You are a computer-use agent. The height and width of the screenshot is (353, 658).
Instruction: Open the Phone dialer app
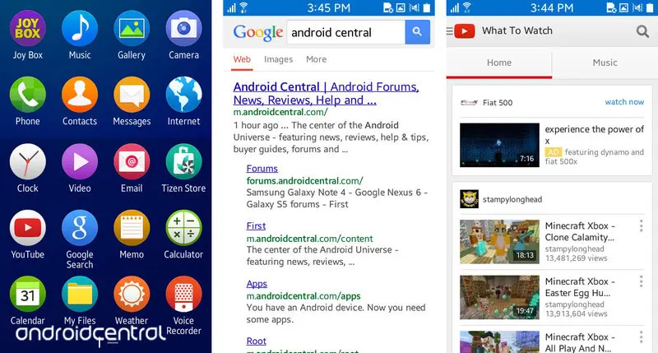tap(28, 95)
